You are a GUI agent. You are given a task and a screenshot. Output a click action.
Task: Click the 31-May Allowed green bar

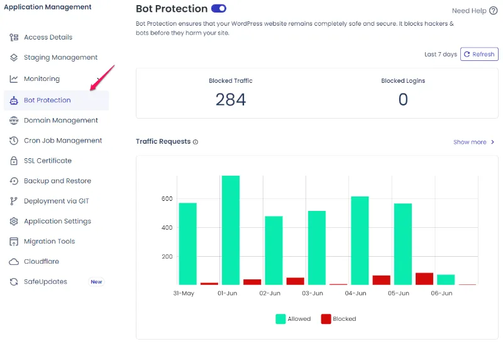click(187, 244)
